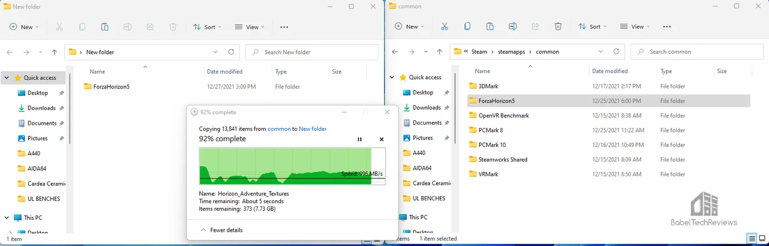Click Copy icon in New folder window

tap(82, 26)
